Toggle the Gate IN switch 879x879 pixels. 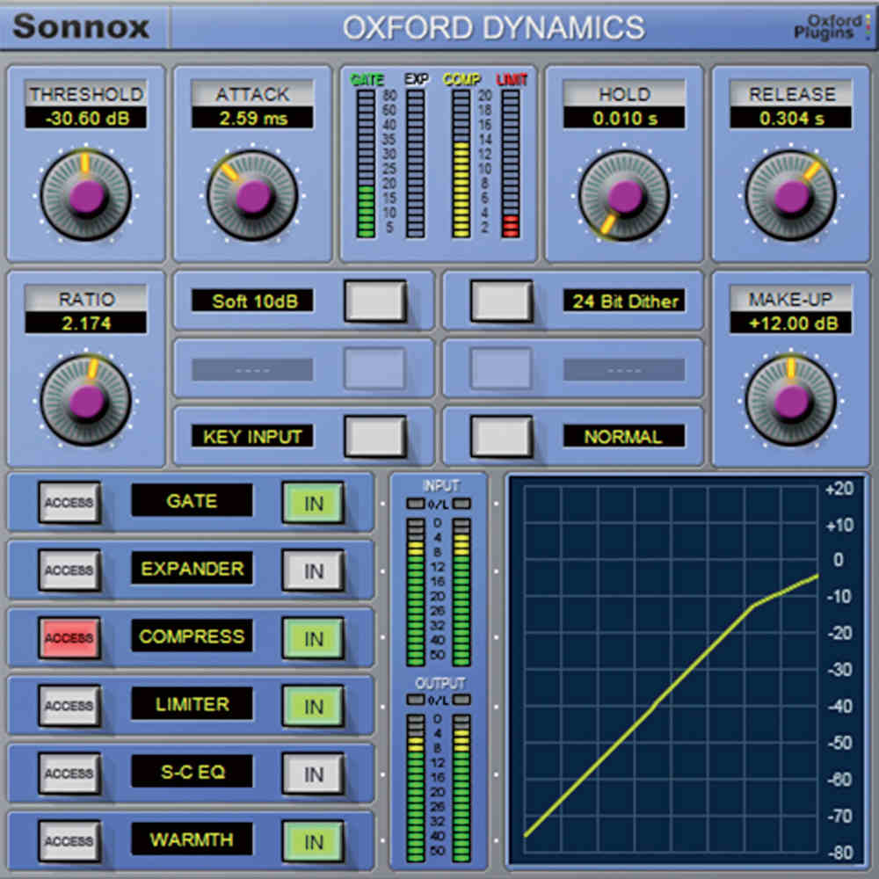[x=313, y=502]
